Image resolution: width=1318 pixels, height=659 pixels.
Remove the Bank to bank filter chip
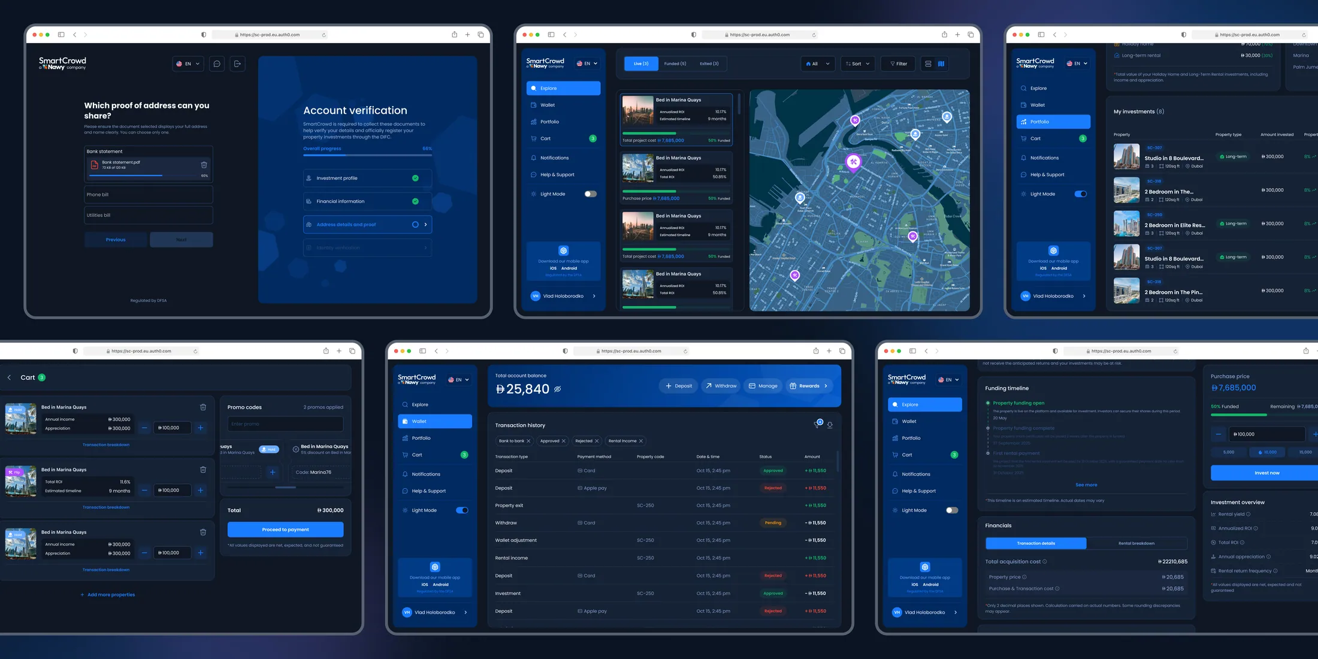[528, 441]
